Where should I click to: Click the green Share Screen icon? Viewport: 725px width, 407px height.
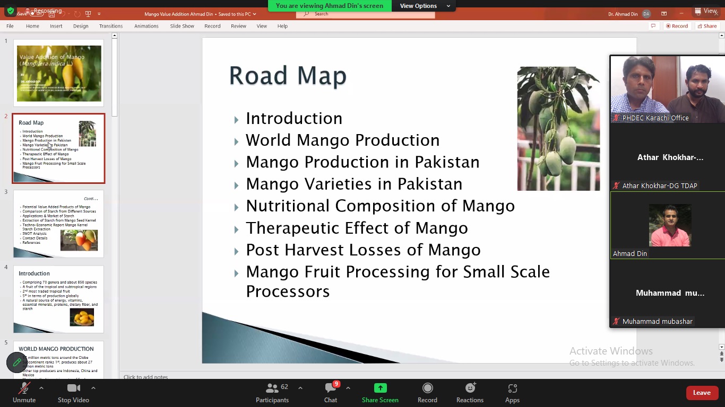(x=380, y=388)
